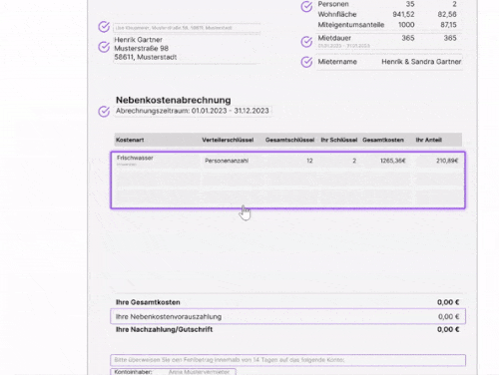Click the Ihr Anteil value 210,89€
Image resolution: width=499 pixels, height=375 pixels.
[447, 161]
